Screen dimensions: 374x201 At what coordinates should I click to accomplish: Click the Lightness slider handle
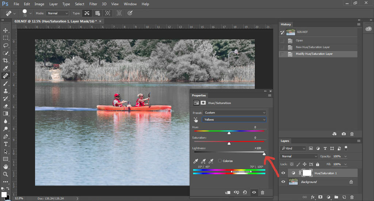[x=264, y=154]
